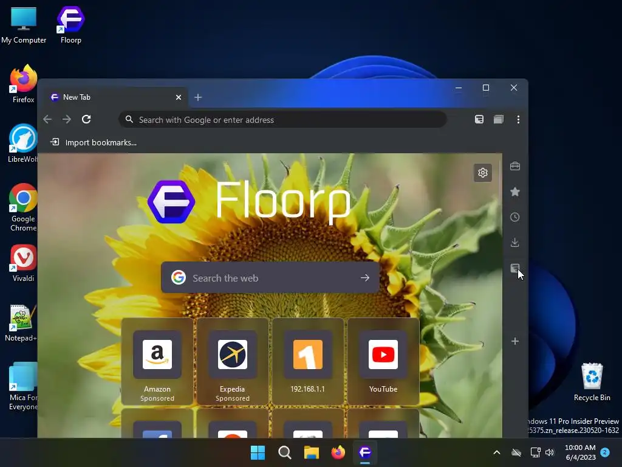Viewport: 622px width, 467px height.
Task: Select the My Computer desktop icon
Action: point(24,25)
